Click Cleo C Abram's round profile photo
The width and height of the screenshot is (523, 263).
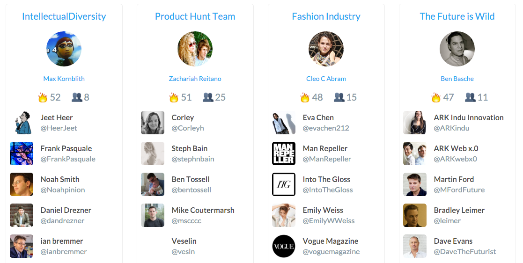click(x=326, y=49)
